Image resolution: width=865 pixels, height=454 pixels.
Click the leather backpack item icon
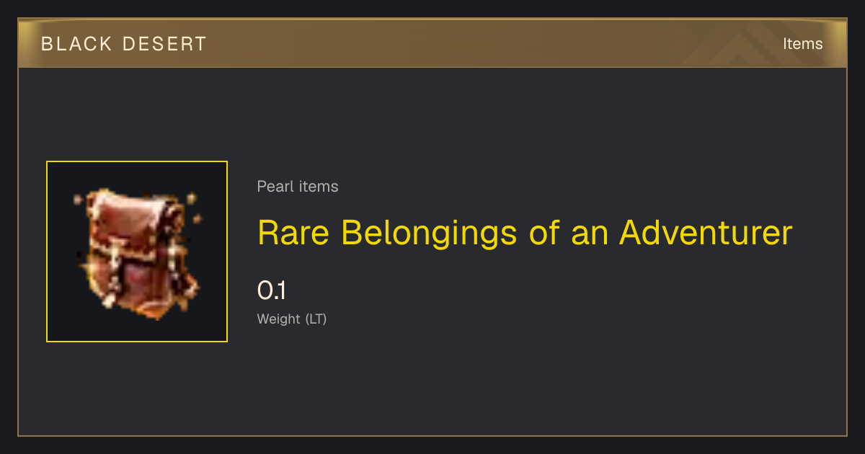[137, 252]
